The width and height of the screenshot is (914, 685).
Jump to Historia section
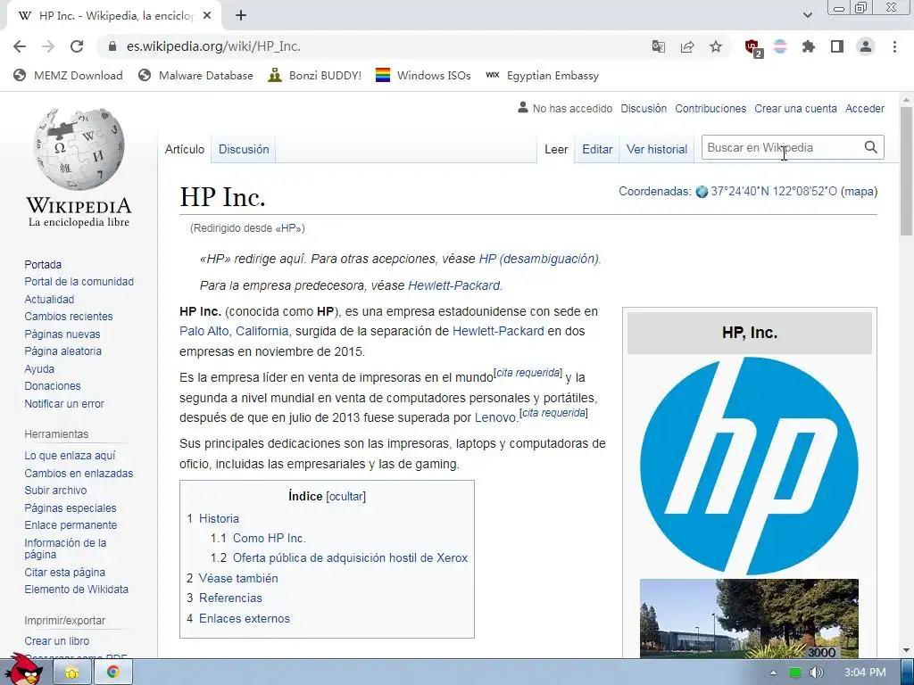[x=219, y=518]
